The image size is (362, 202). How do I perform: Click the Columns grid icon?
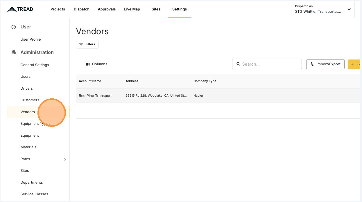pyautogui.click(x=87, y=64)
